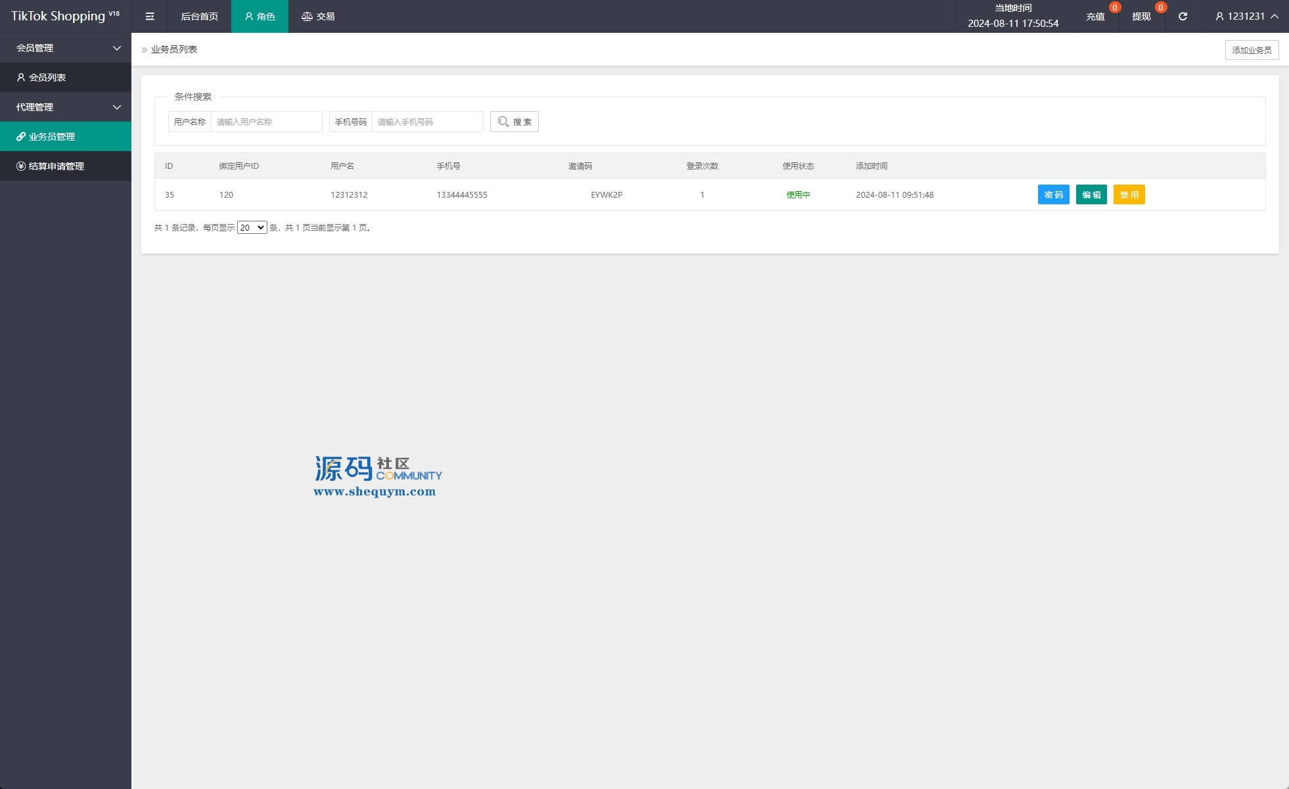Switch to the 角色 tab
This screenshot has height=789, width=1289.
pyautogui.click(x=260, y=16)
